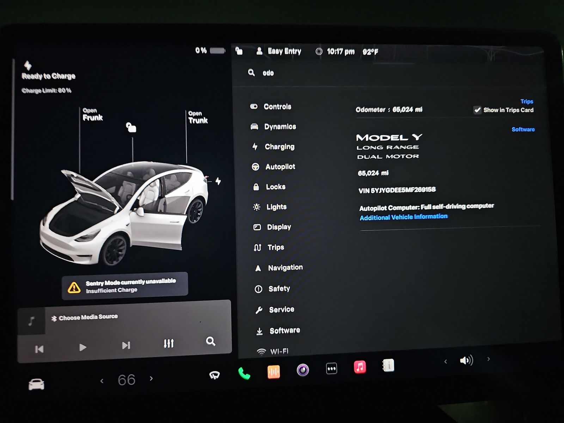
Task: Open the Trips menu item
Action: (269, 247)
